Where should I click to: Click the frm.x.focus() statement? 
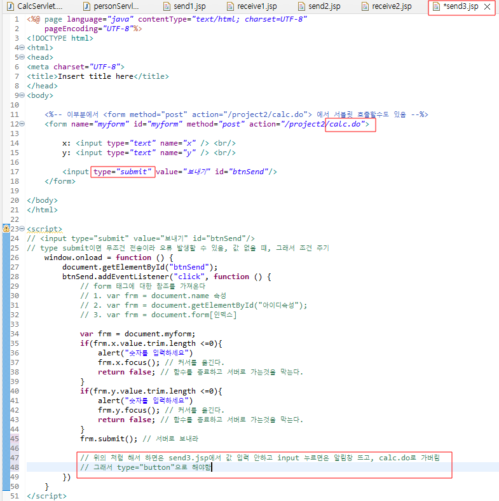[129, 362]
